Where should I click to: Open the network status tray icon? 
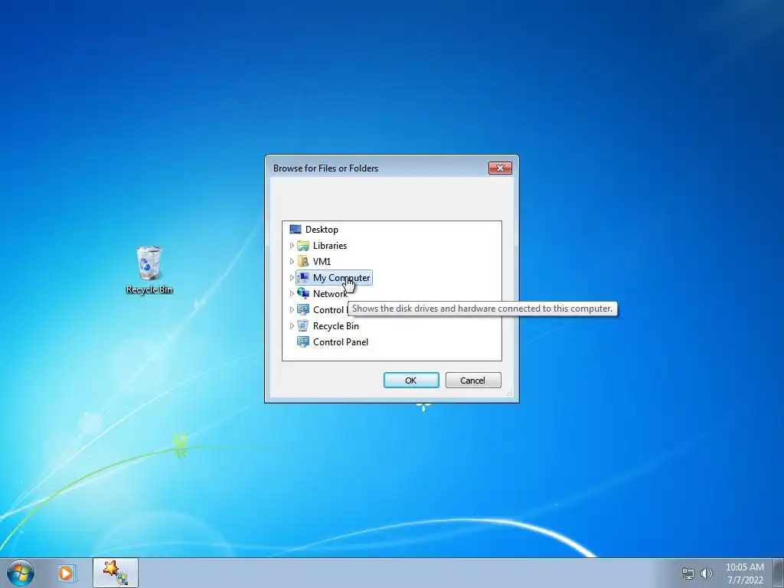pos(688,573)
